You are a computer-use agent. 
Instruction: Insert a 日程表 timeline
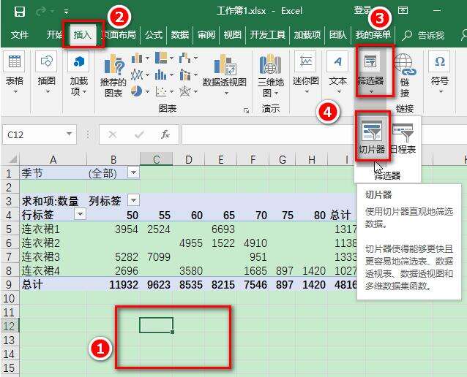[403, 137]
